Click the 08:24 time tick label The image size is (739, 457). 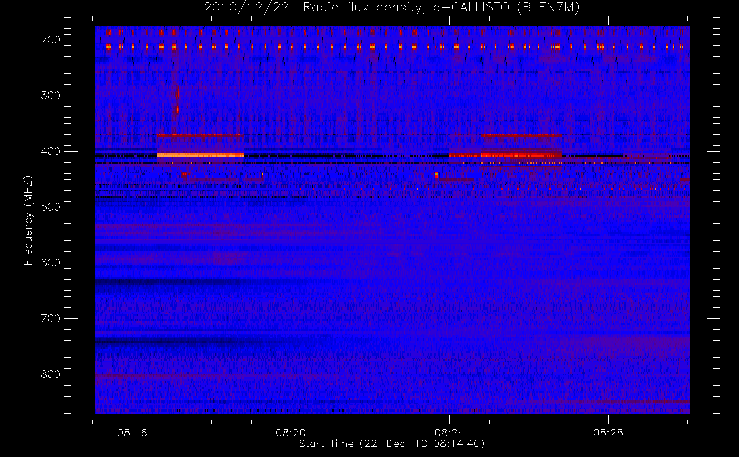[x=449, y=433]
